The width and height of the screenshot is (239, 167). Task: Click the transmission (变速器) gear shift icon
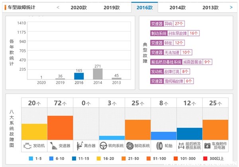point(53,145)
